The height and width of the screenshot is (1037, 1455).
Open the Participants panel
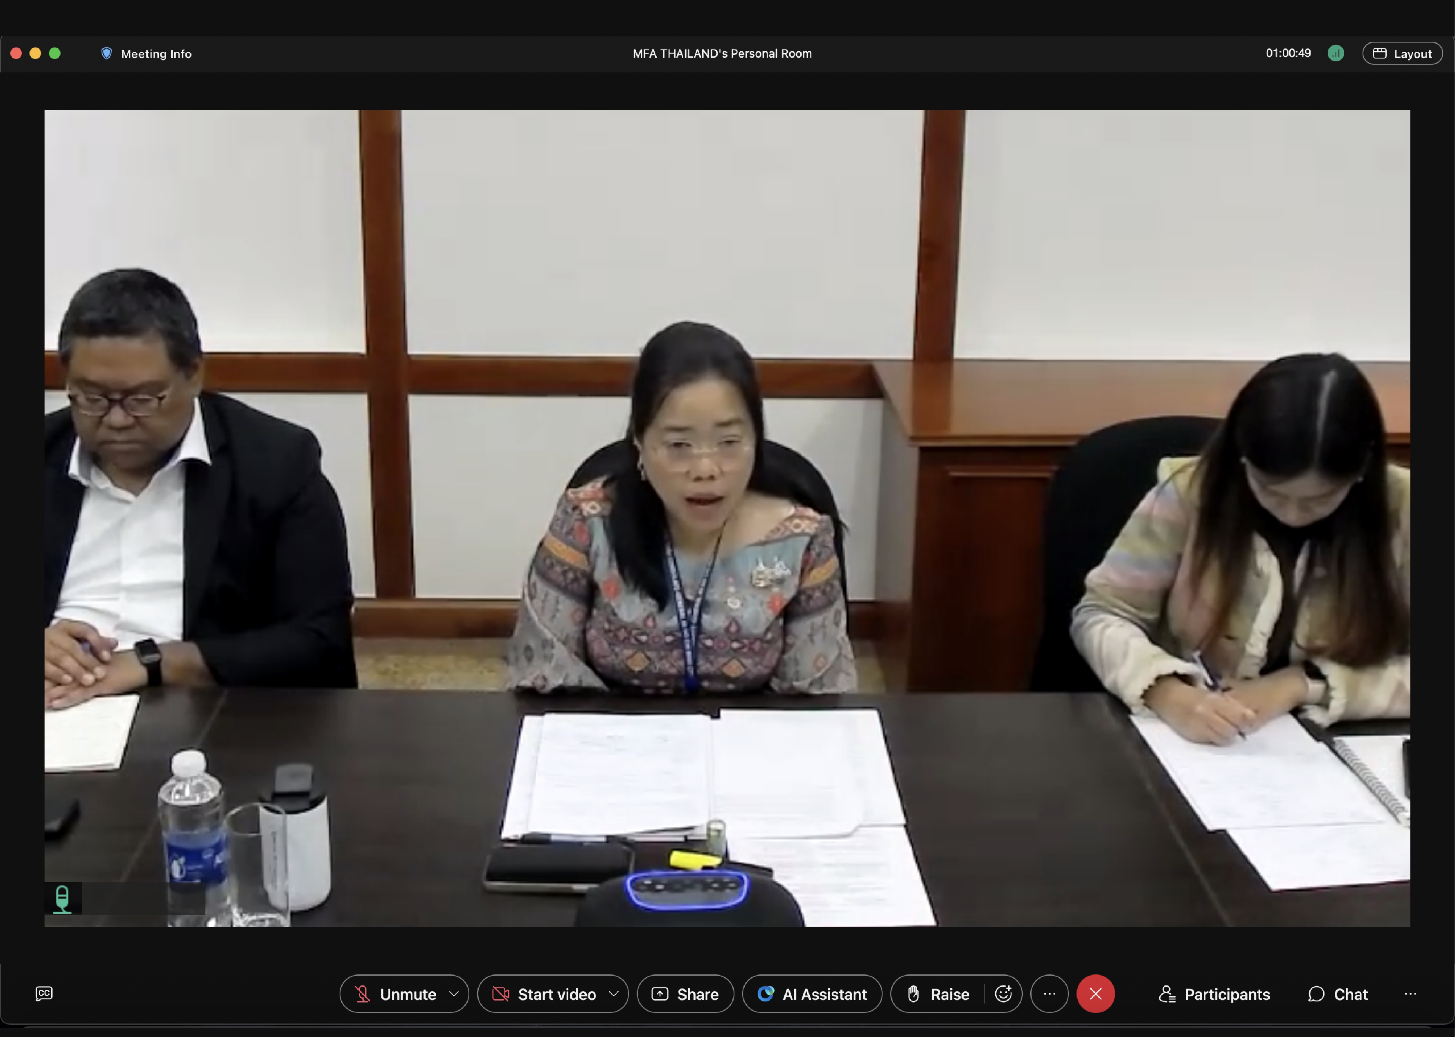1214,994
